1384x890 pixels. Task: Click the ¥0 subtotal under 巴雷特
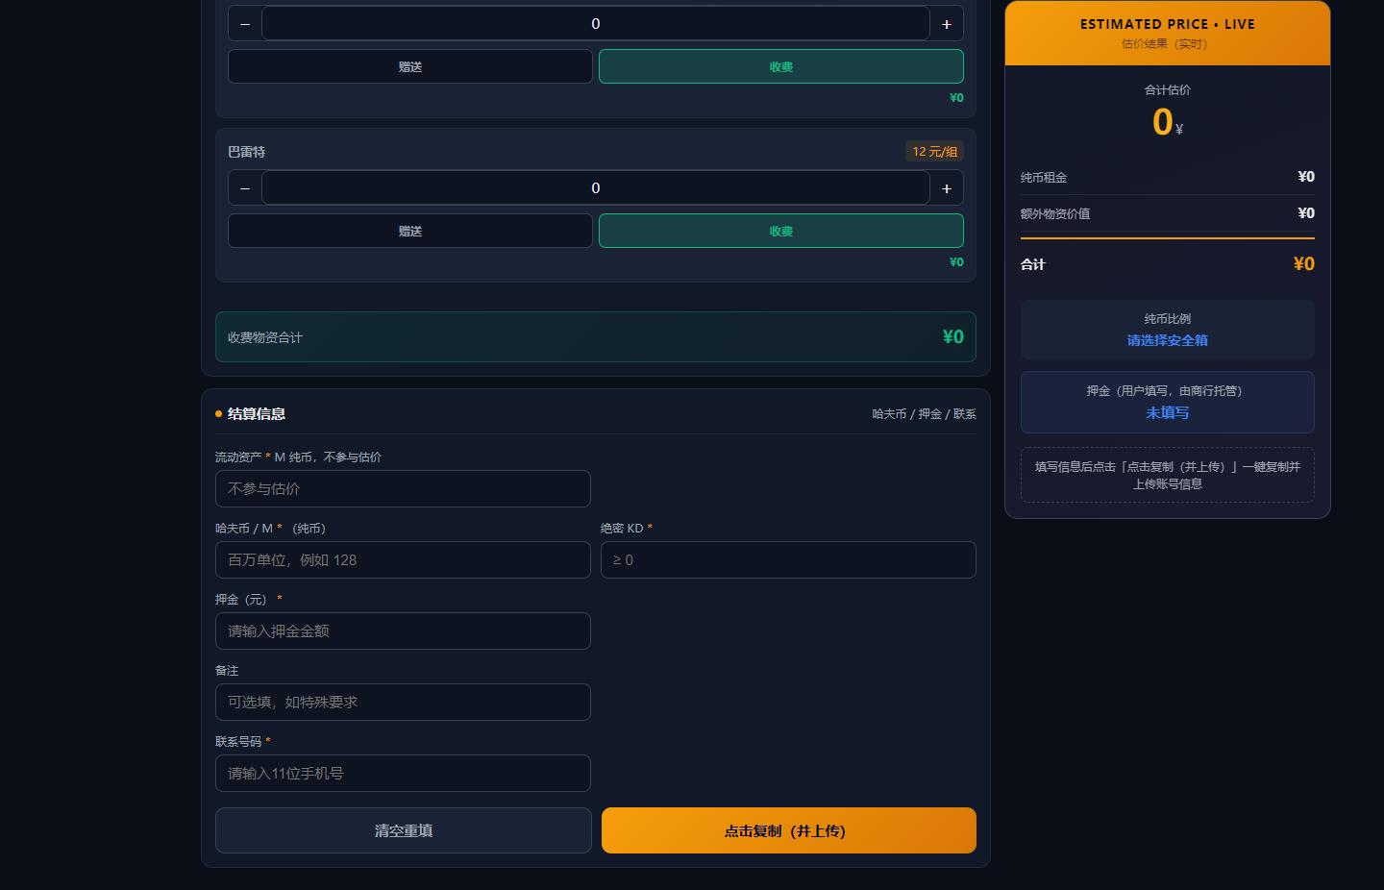(956, 262)
